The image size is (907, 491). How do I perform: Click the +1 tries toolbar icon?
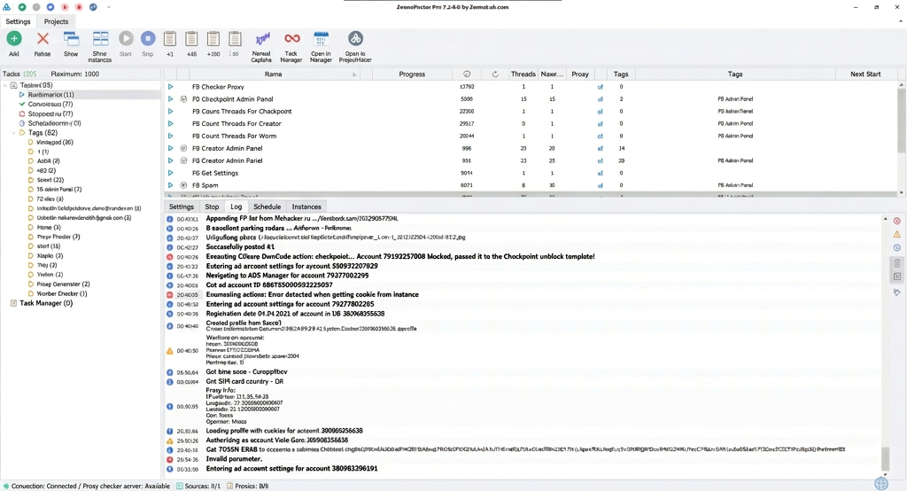(169, 39)
